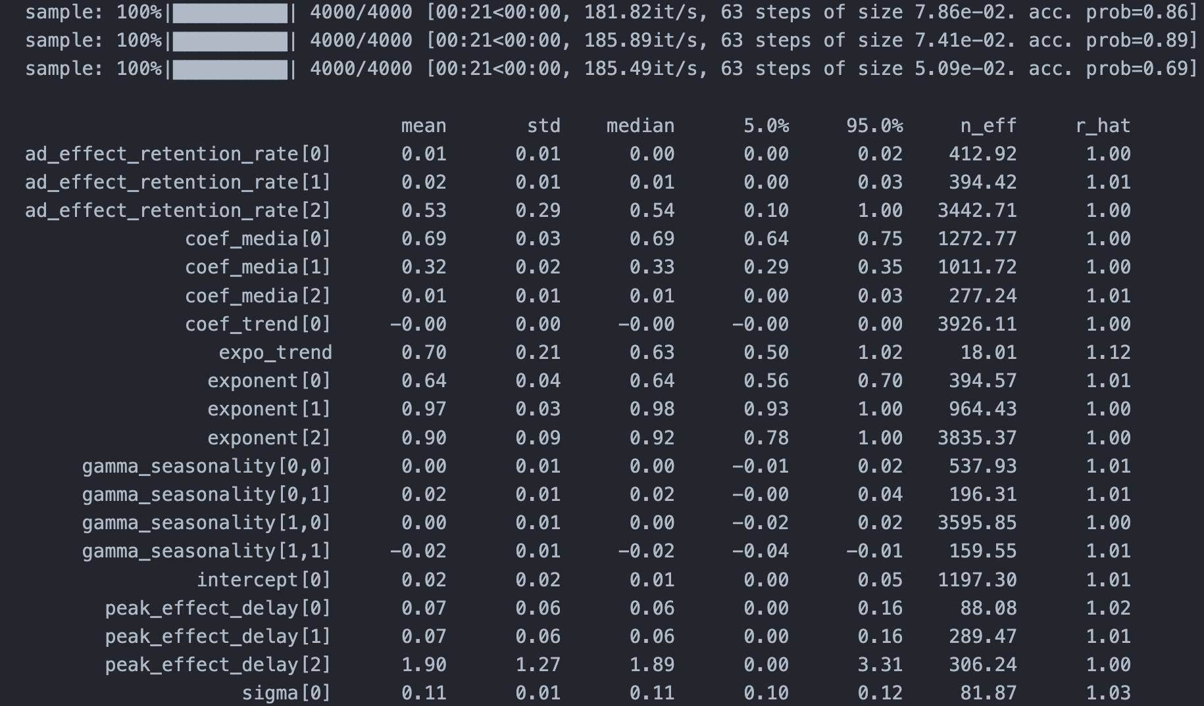Image resolution: width=1204 pixels, height=706 pixels.
Task: Click the mean column header
Action: point(424,126)
